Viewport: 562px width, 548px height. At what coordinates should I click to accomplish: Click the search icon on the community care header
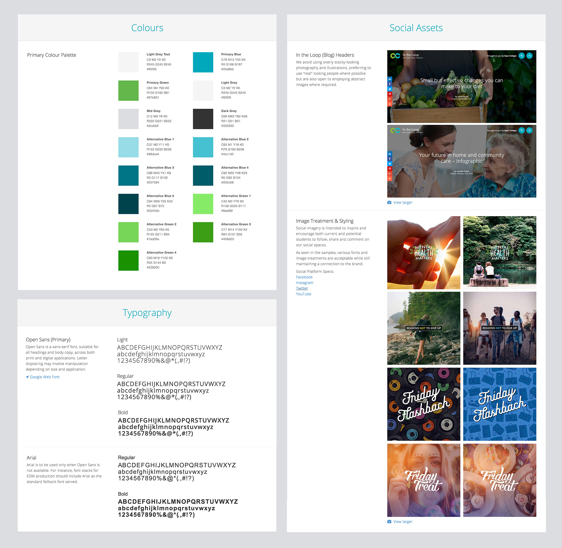[x=522, y=130]
